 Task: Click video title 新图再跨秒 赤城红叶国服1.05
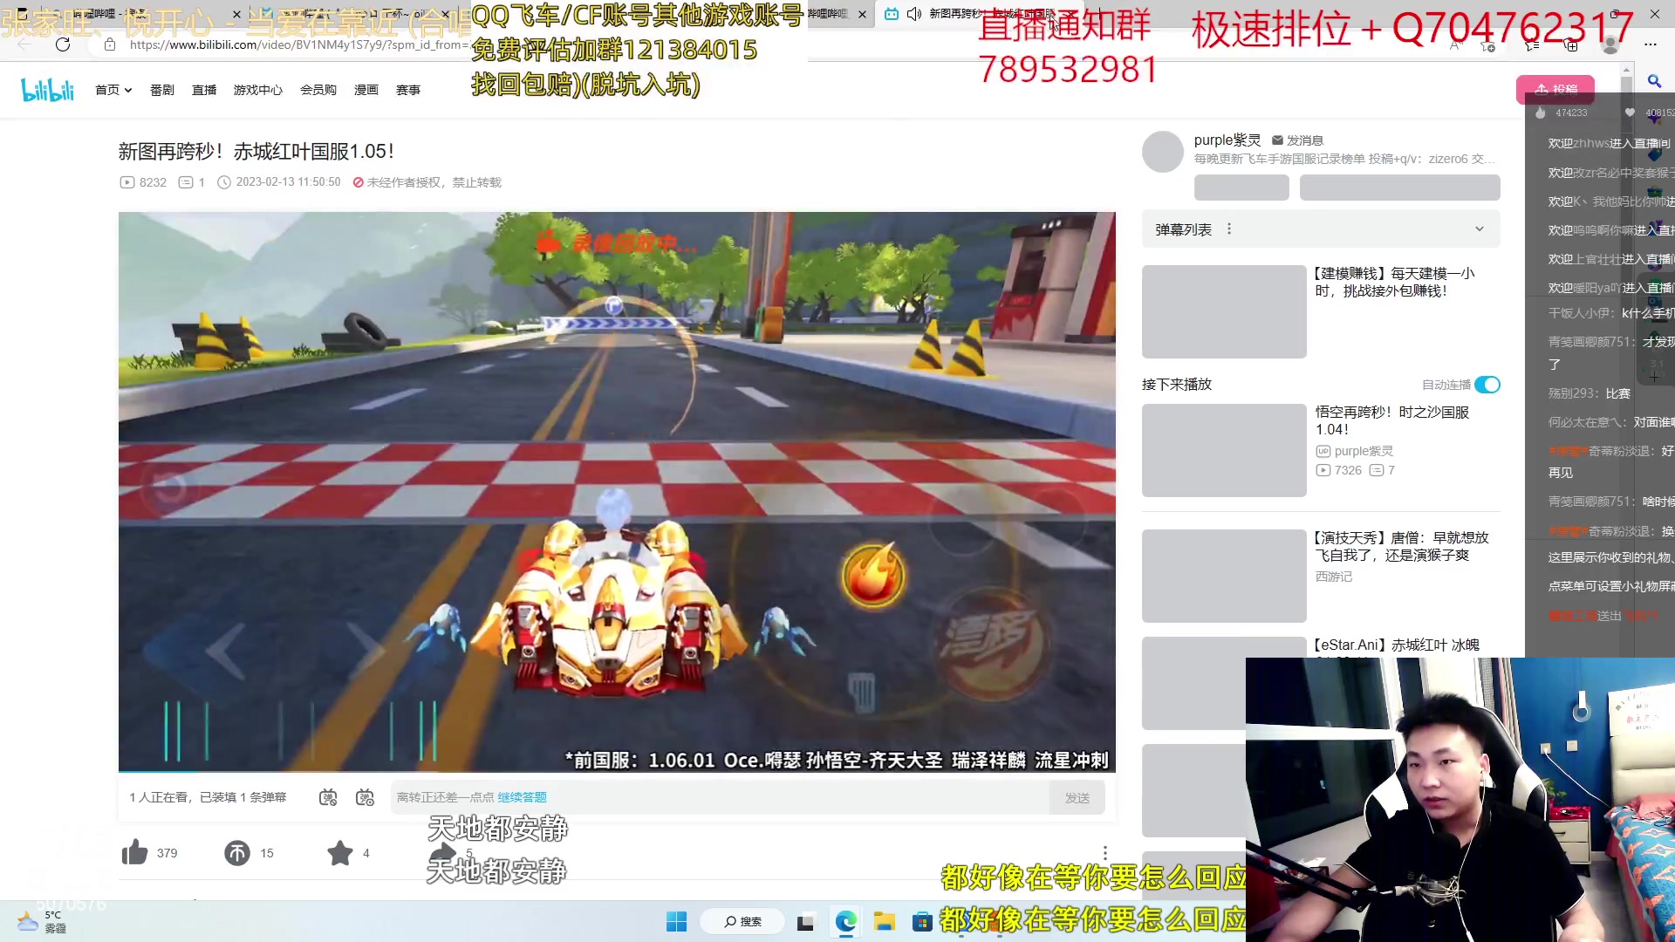coord(256,151)
